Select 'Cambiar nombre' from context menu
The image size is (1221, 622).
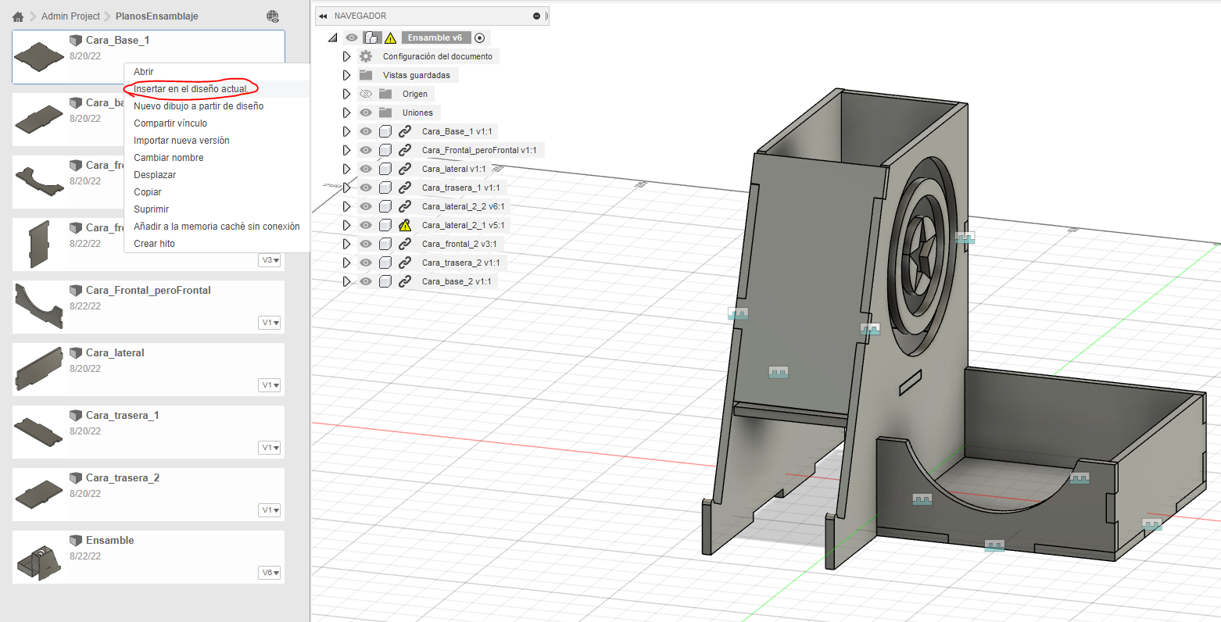pos(169,158)
